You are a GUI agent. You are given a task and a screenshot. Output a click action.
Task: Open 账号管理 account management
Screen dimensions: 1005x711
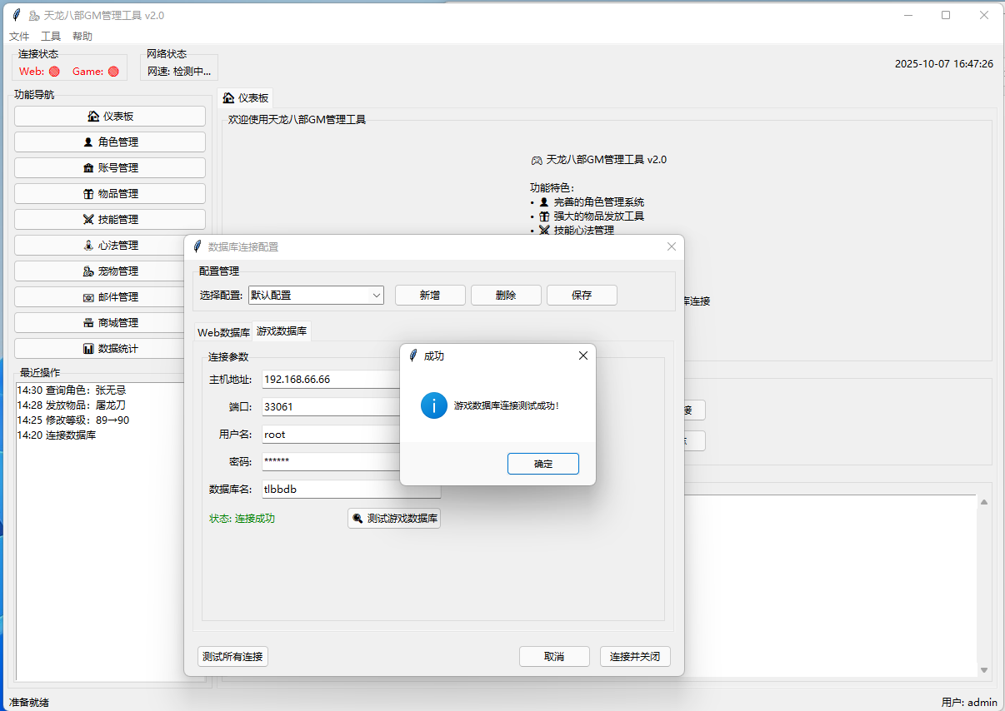[x=110, y=168]
